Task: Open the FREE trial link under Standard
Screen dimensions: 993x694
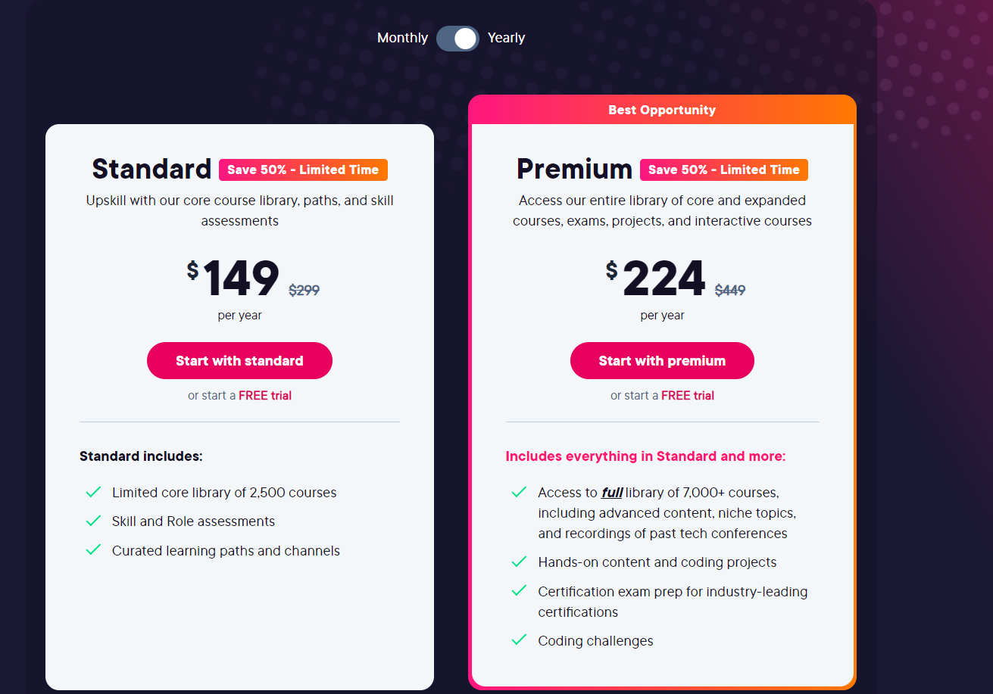Action: [x=265, y=395]
